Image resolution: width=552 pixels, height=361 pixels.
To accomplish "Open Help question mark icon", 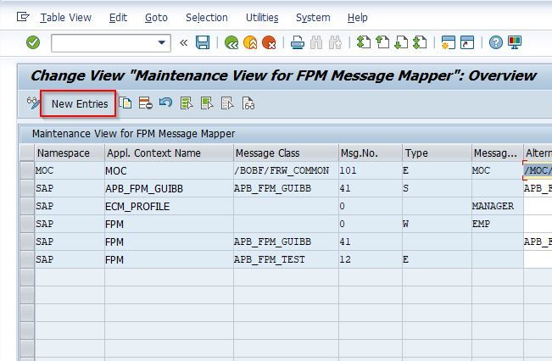I will coord(496,43).
